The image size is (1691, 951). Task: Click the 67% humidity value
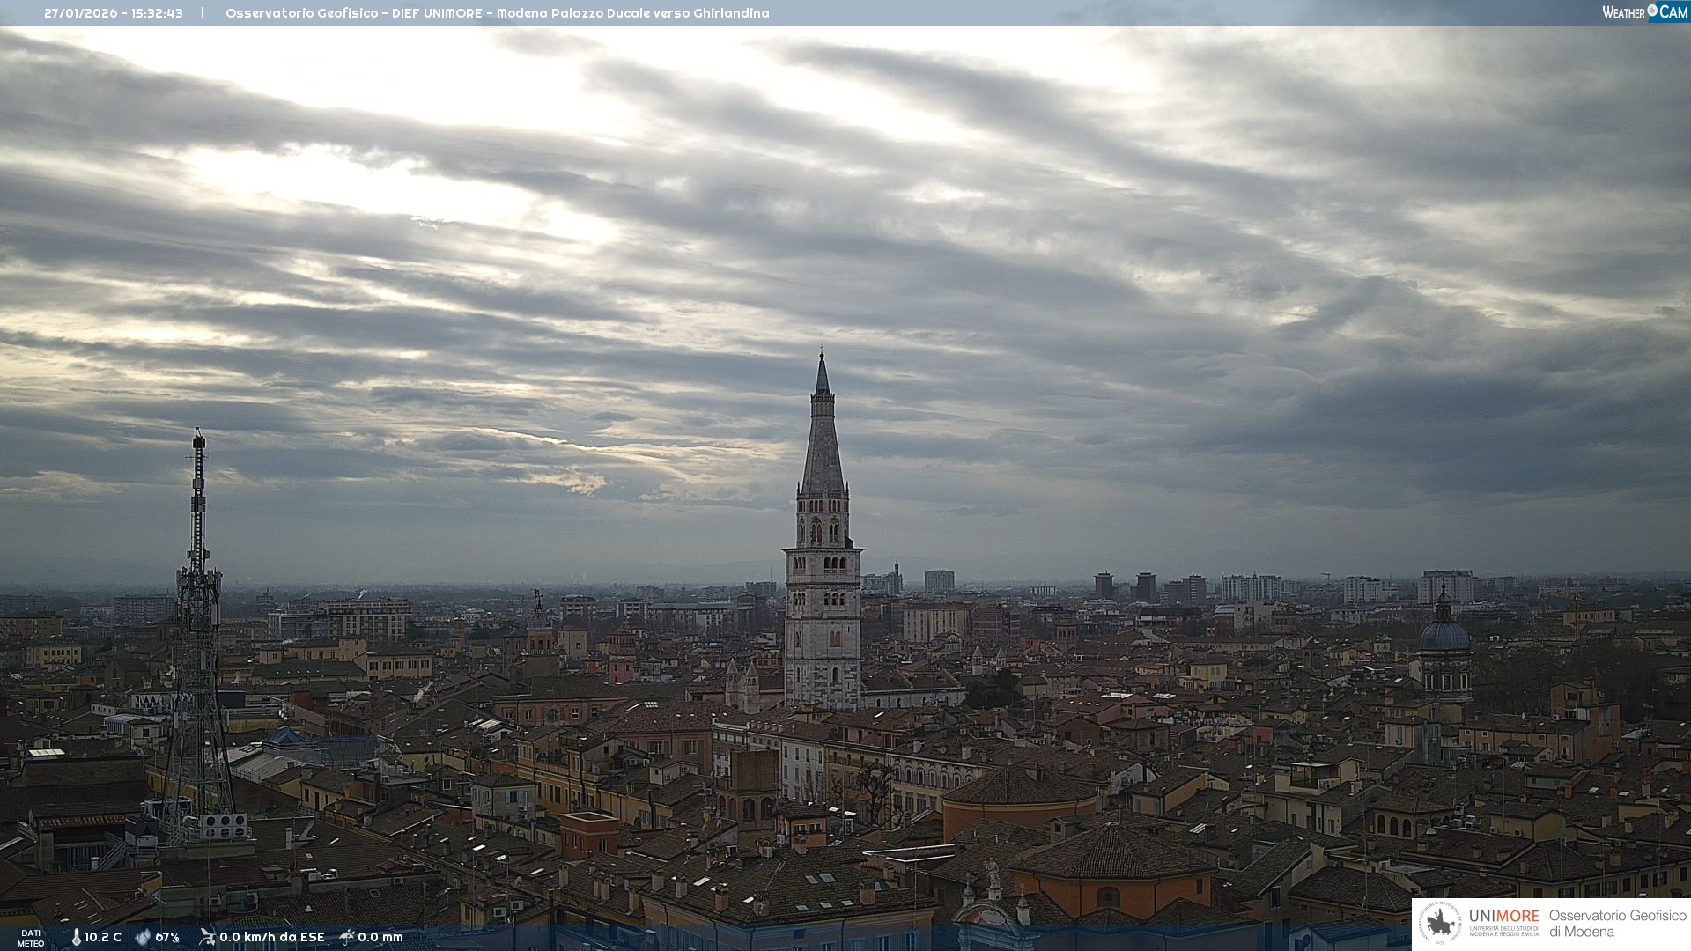[167, 937]
